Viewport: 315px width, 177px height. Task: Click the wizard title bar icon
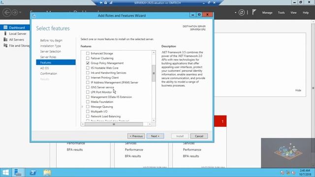tap(34, 15)
